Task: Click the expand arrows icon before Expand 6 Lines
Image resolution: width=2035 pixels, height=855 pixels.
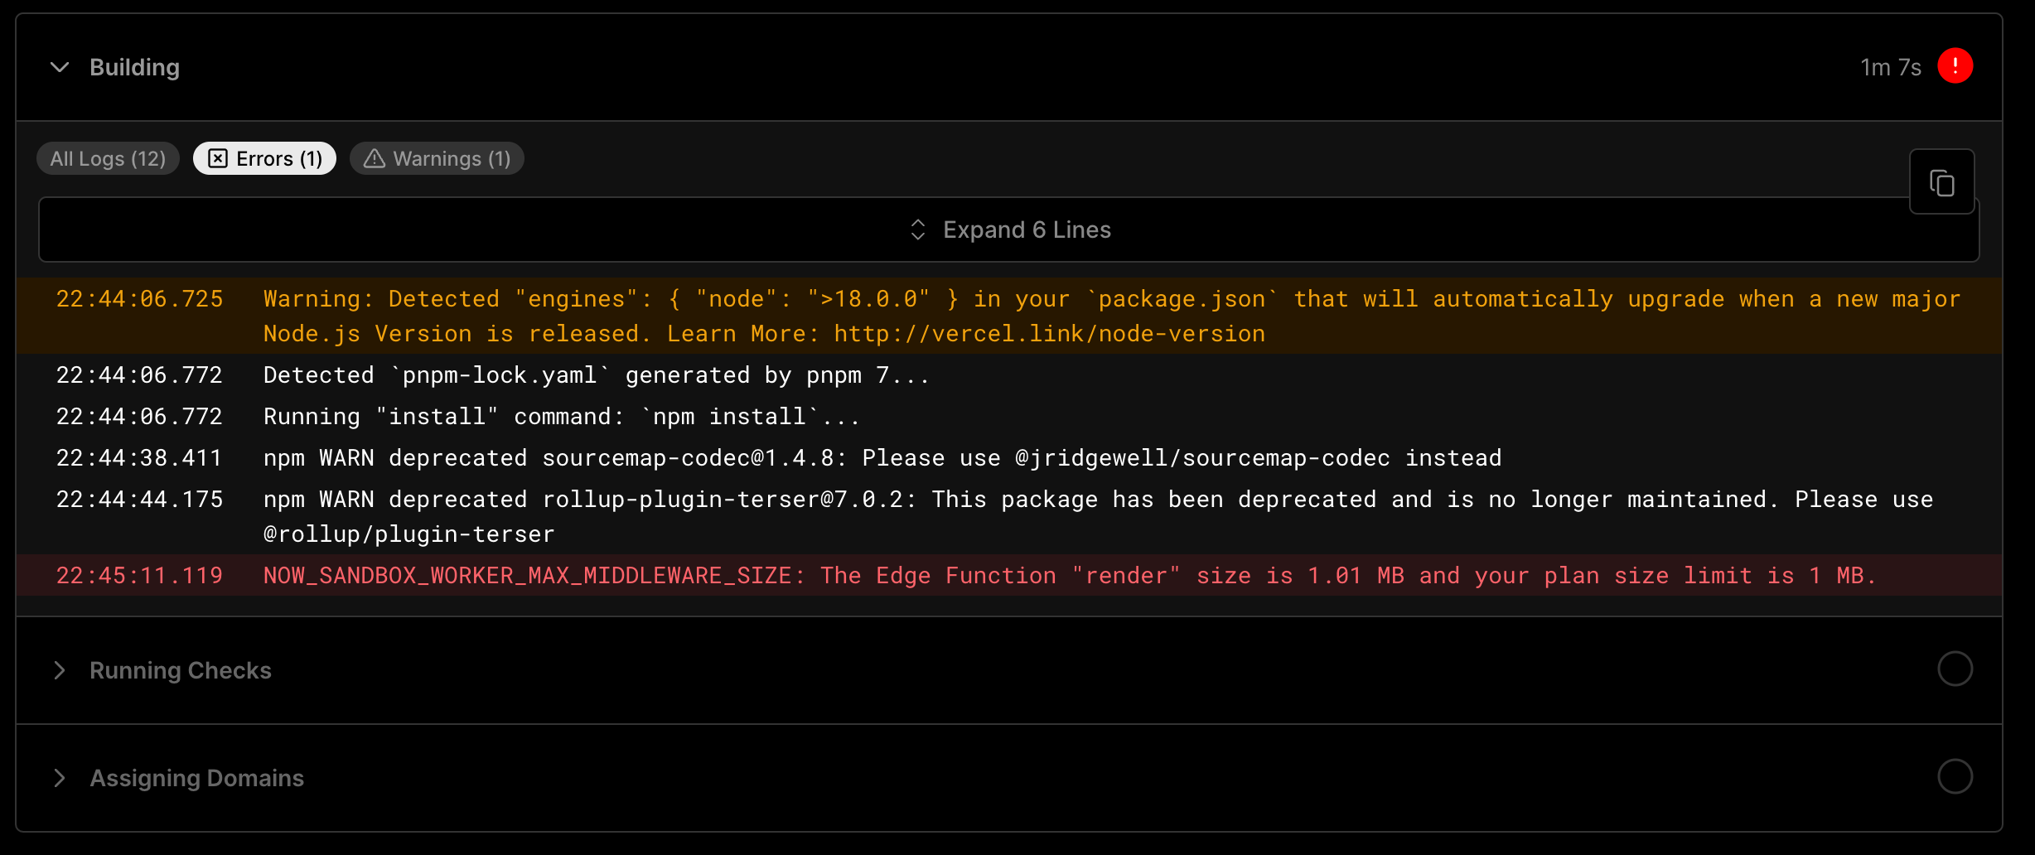Action: coord(918,229)
